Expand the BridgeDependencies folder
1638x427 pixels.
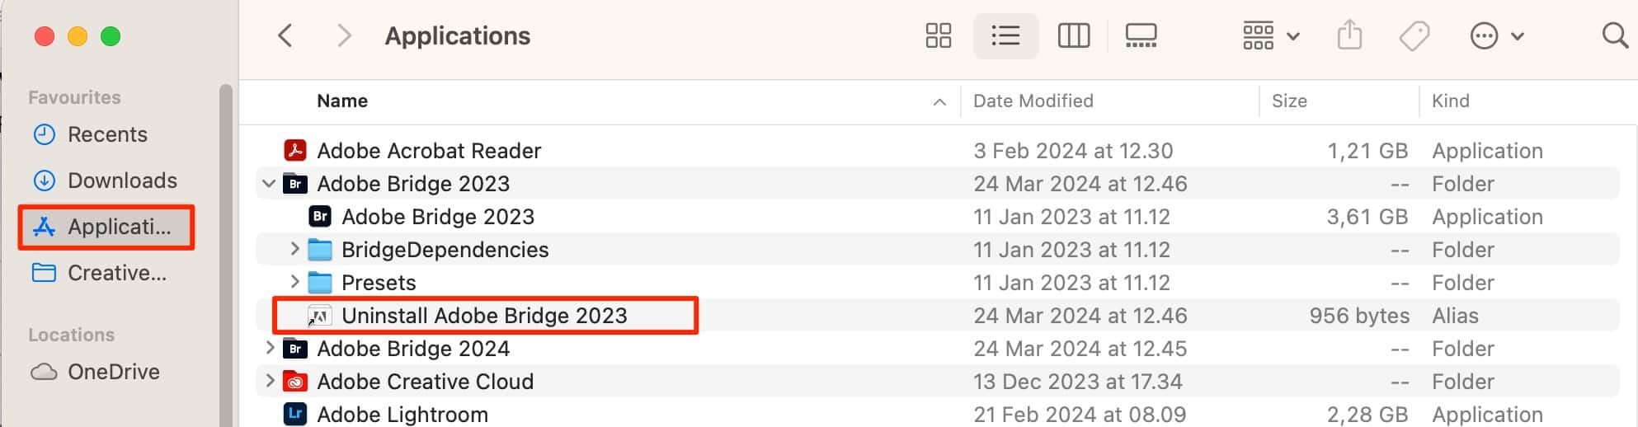[x=294, y=249]
